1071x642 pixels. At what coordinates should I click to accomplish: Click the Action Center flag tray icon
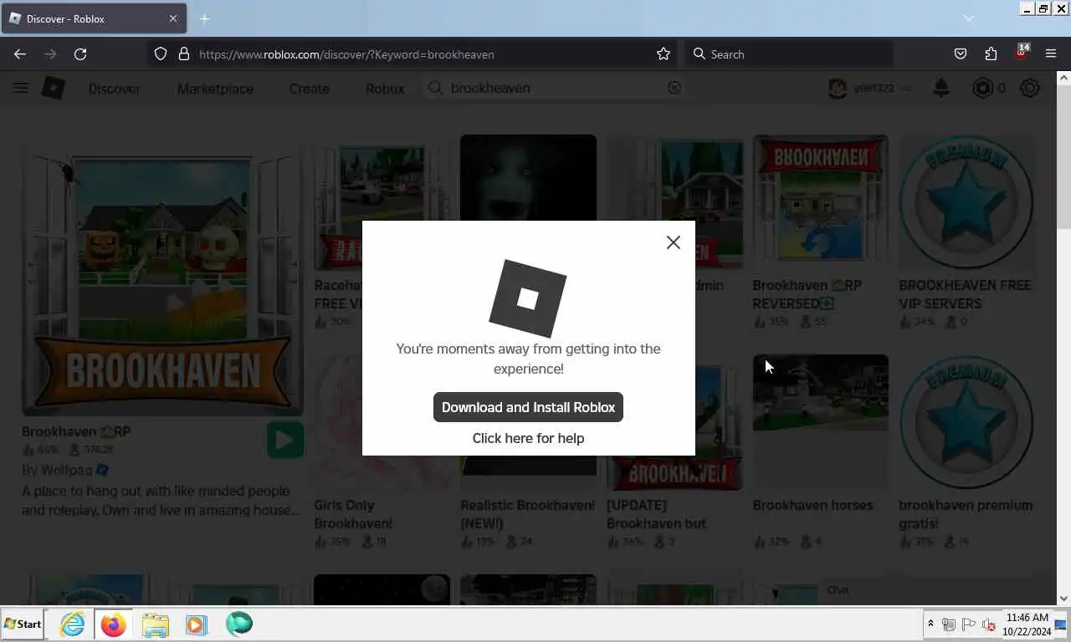(968, 624)
